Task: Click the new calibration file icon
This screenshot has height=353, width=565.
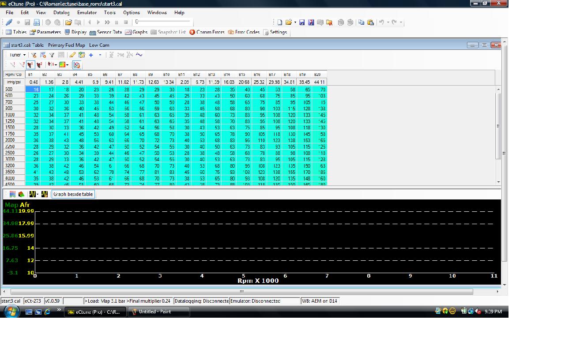Action: point(279,22)
